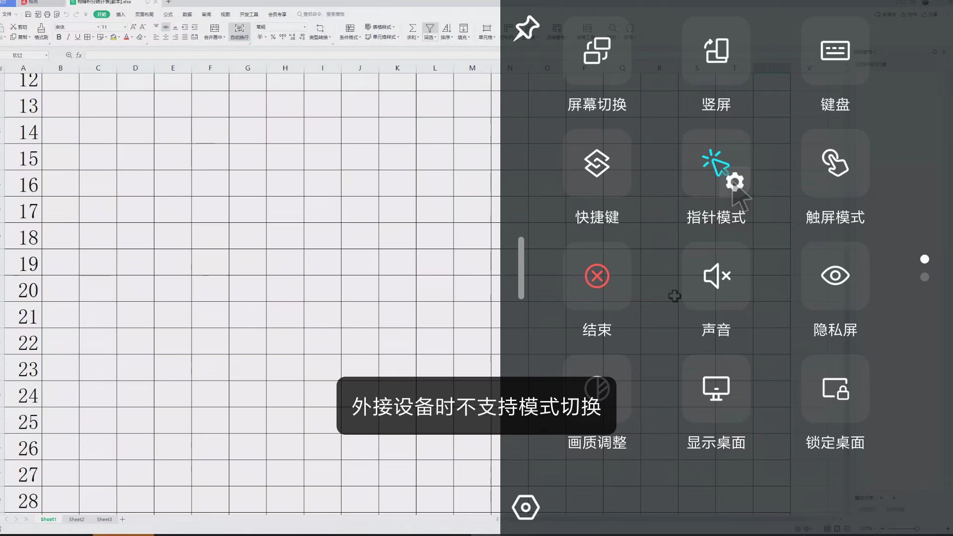Open the cell fill color picker
The image size is (953, 536).
[x=119, y=37]
